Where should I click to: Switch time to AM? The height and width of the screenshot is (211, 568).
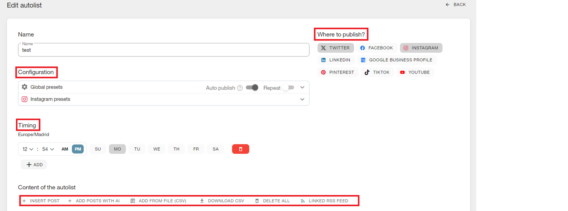(65, 149)
